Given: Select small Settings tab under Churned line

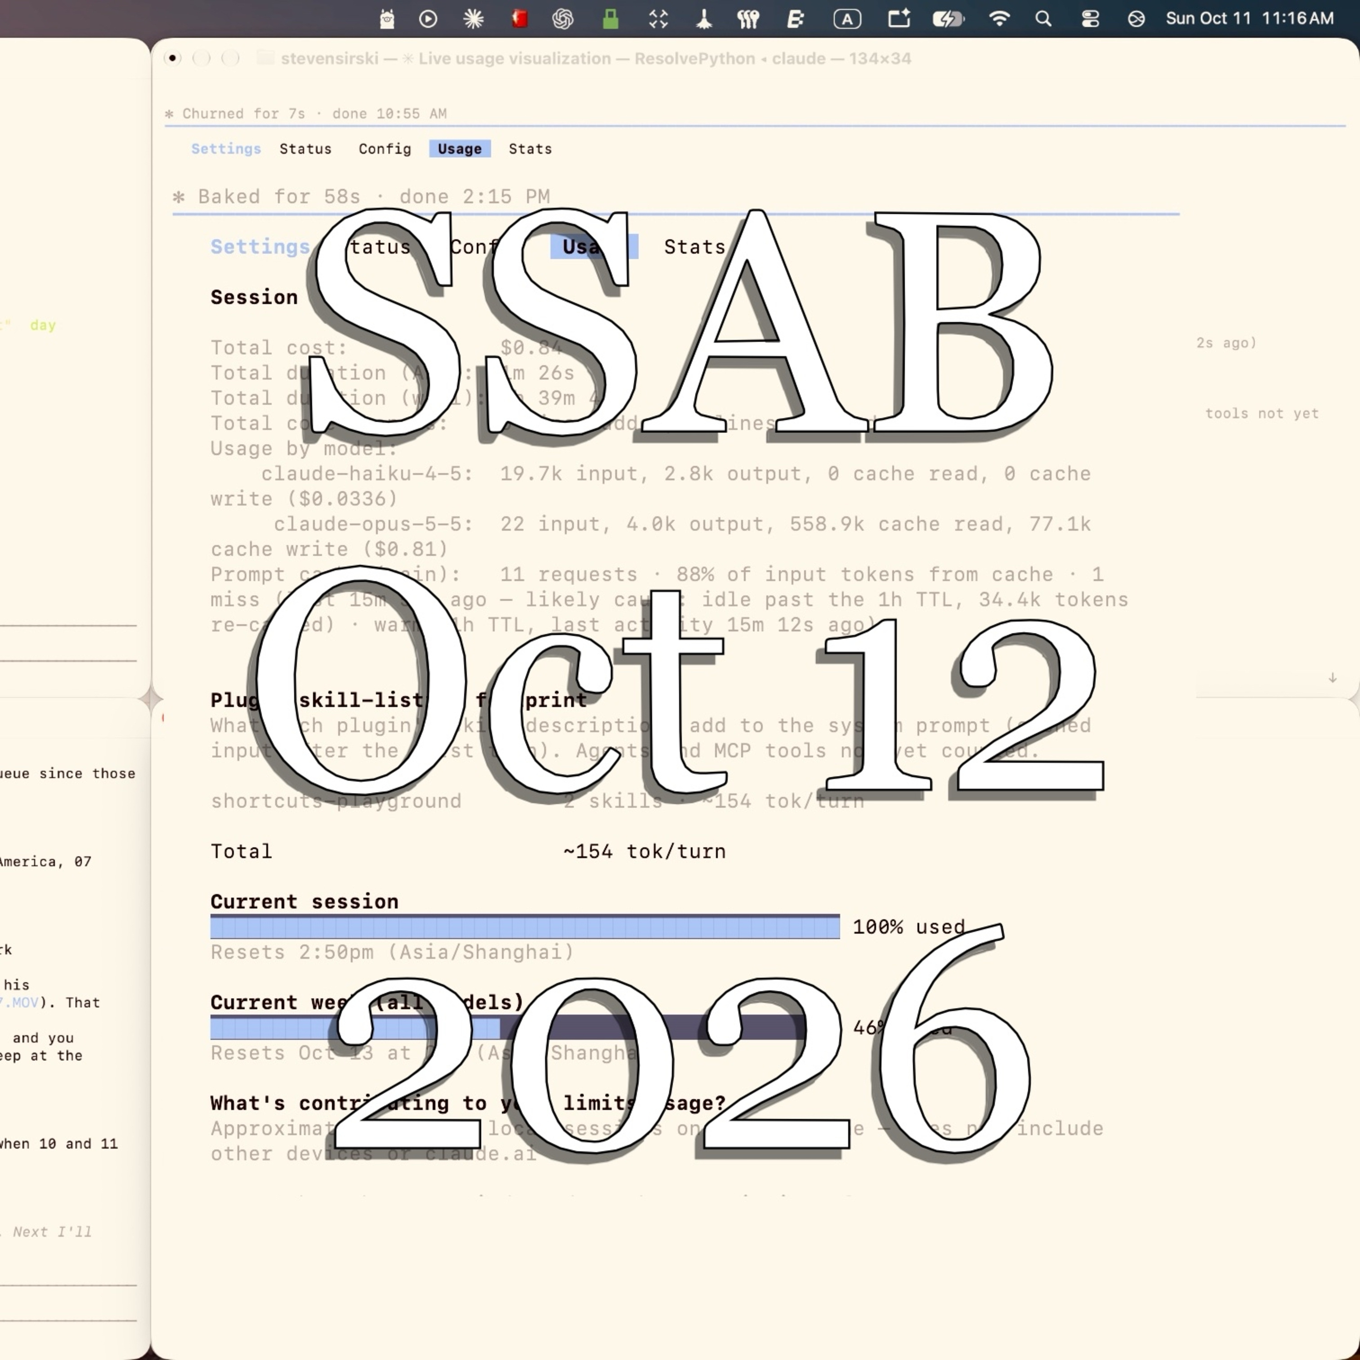Looking at the screenshot, I should click(x=226, y=149).
